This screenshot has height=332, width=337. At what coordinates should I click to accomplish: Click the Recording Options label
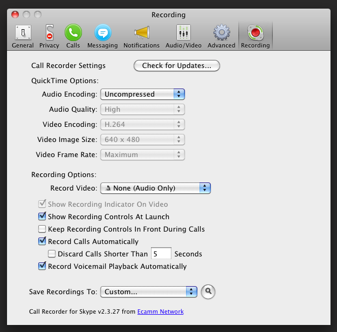click(x=64, y=174)
